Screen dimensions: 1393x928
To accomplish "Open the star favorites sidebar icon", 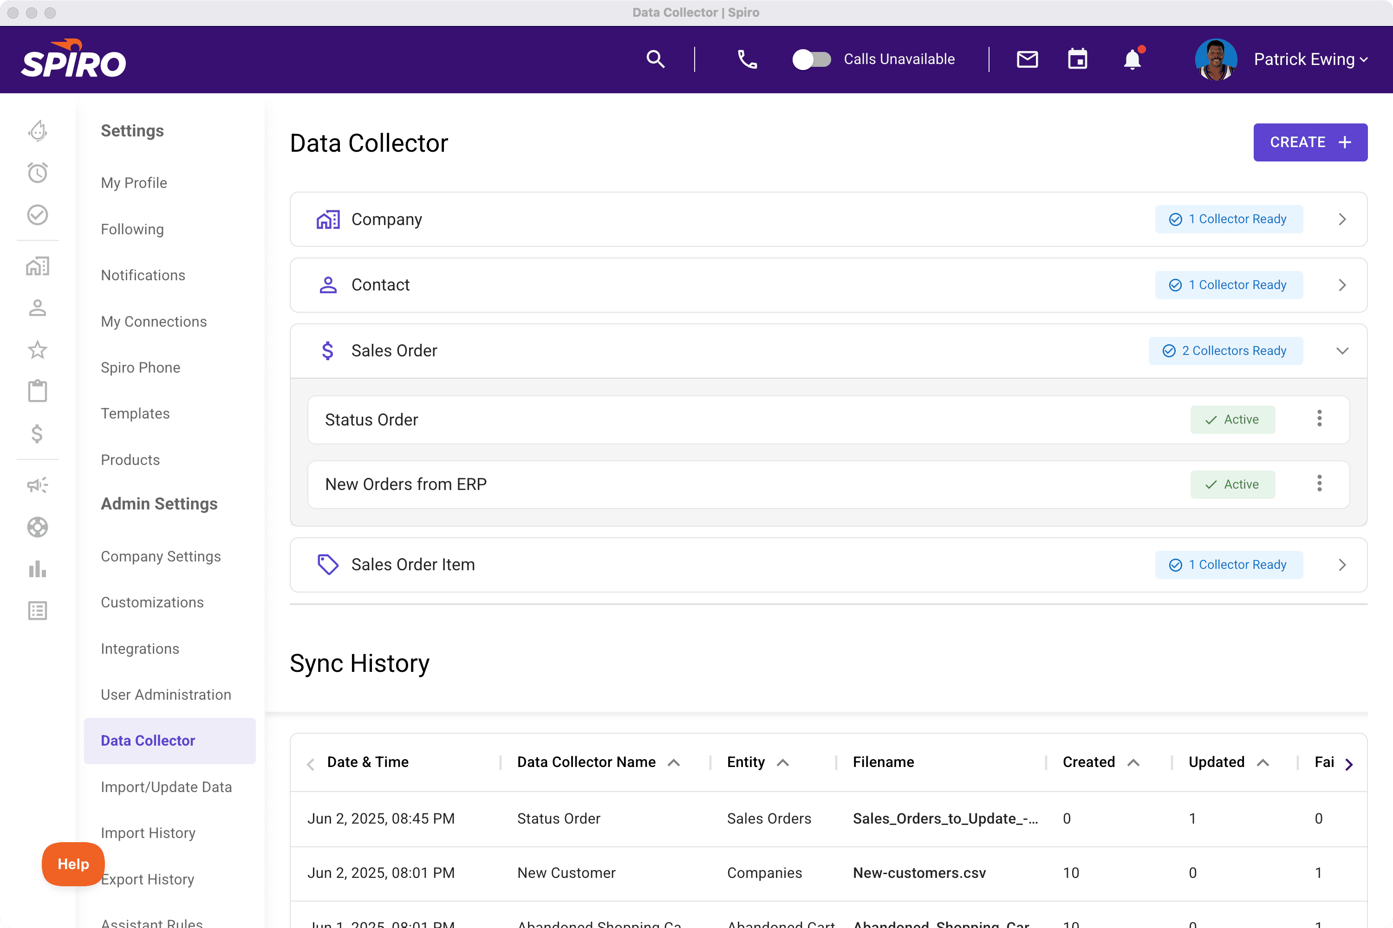I will click(x=37, y=350).
